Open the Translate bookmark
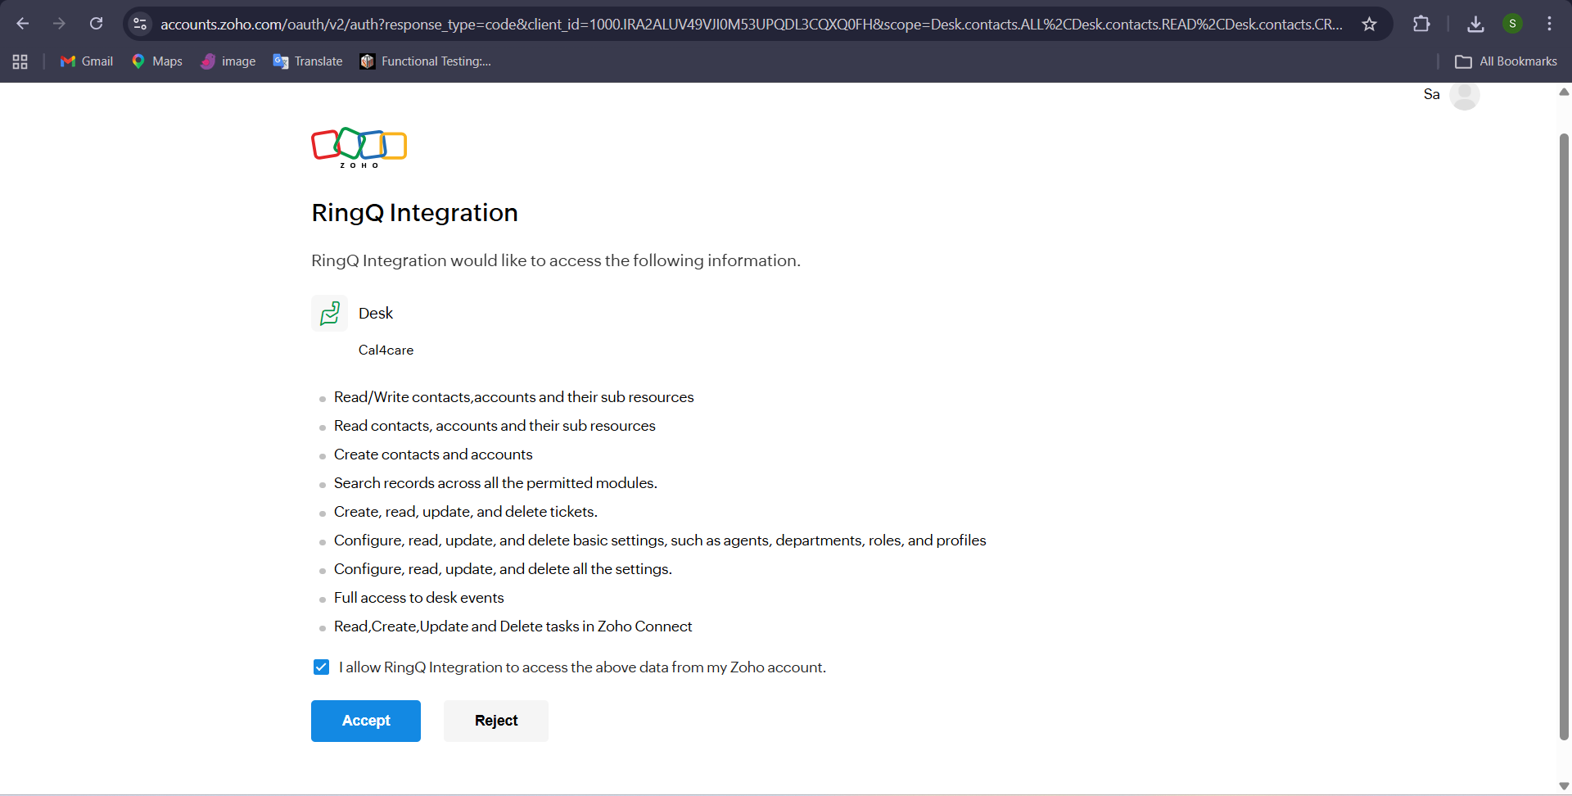The width and height of the screenshot is (1572, 796). [x=308, y=61]
